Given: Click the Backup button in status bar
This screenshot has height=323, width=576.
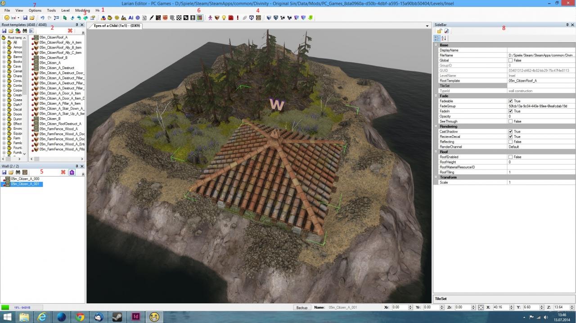Looking at the screenshot, I should click(x=302, y=308).
